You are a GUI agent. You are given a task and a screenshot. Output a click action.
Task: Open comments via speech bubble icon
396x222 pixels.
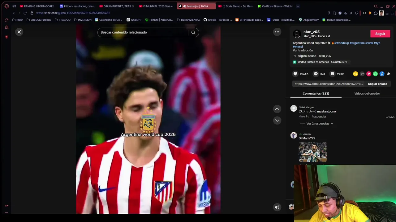[x=316, y=74]
